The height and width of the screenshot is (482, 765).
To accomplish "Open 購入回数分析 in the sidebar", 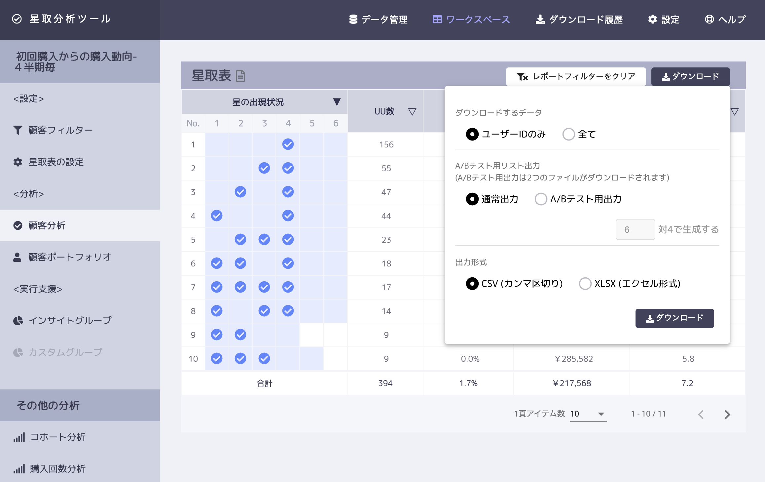I will click(x=80, y=469).
